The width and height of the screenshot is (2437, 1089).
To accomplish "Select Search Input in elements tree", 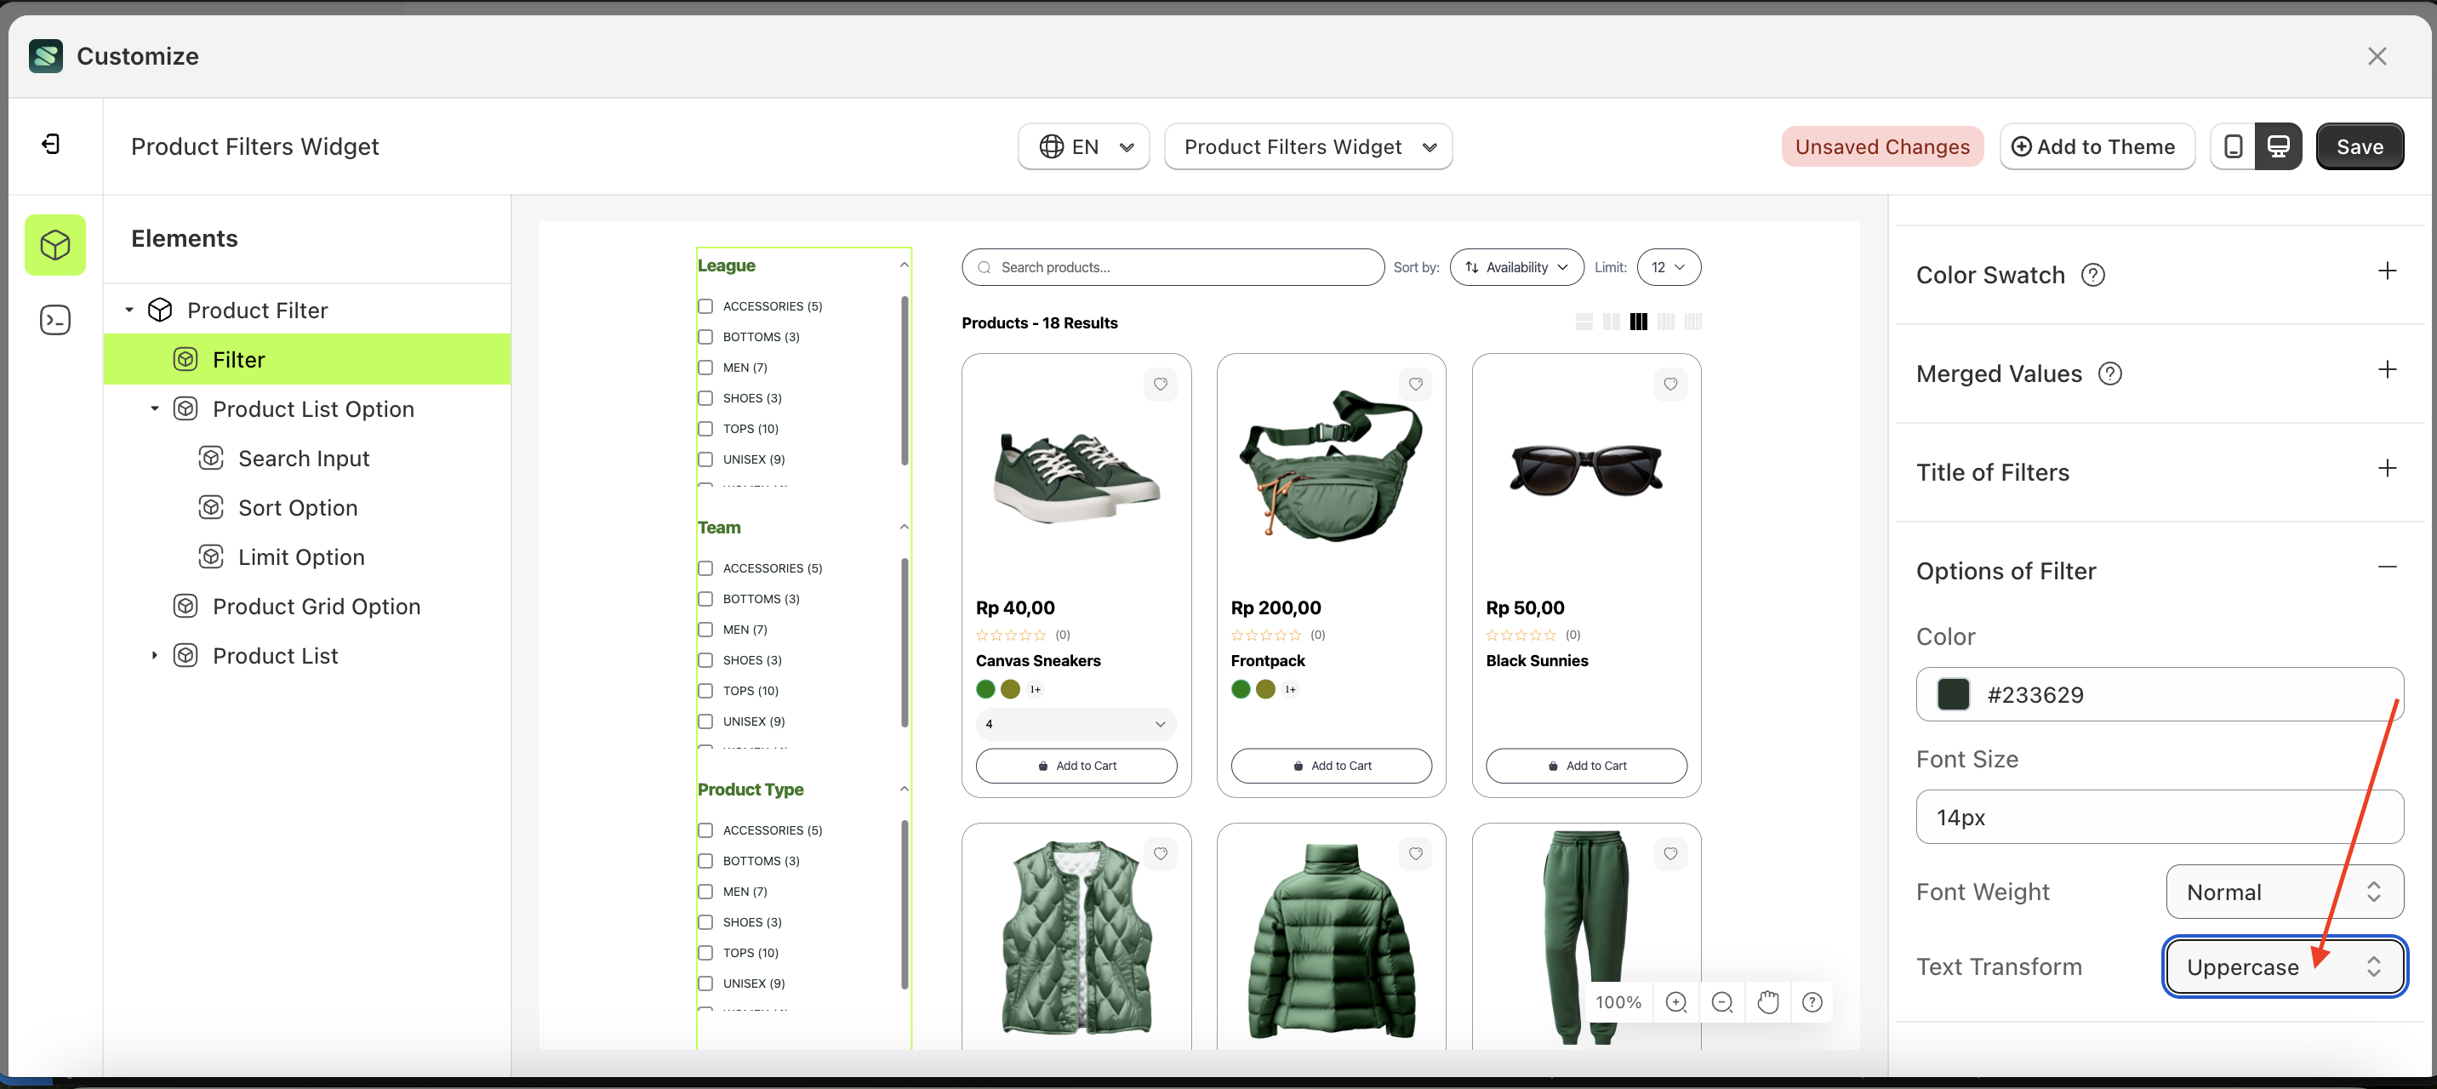I will pos(303,459).
